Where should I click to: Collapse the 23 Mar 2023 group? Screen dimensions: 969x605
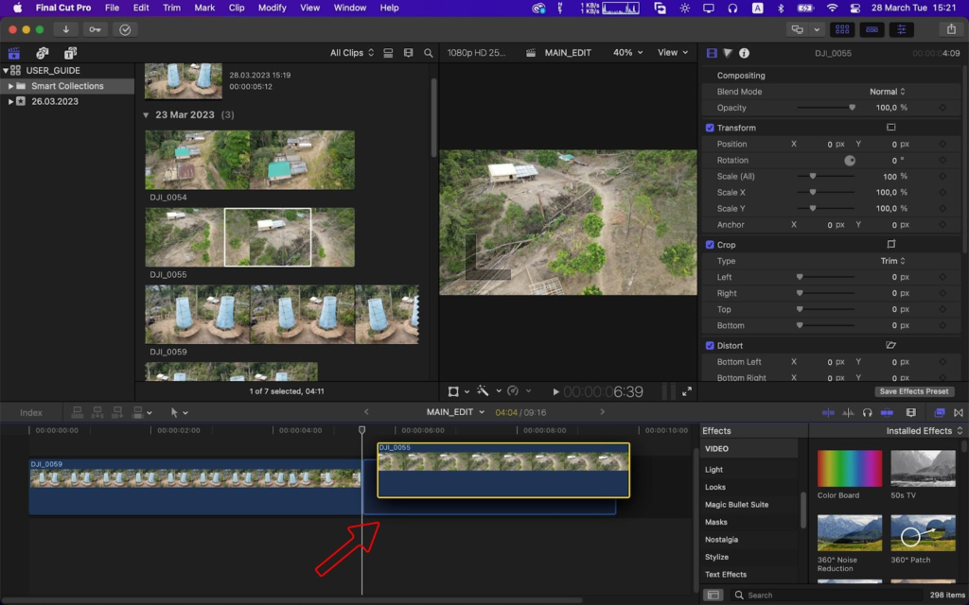[146, 114]
